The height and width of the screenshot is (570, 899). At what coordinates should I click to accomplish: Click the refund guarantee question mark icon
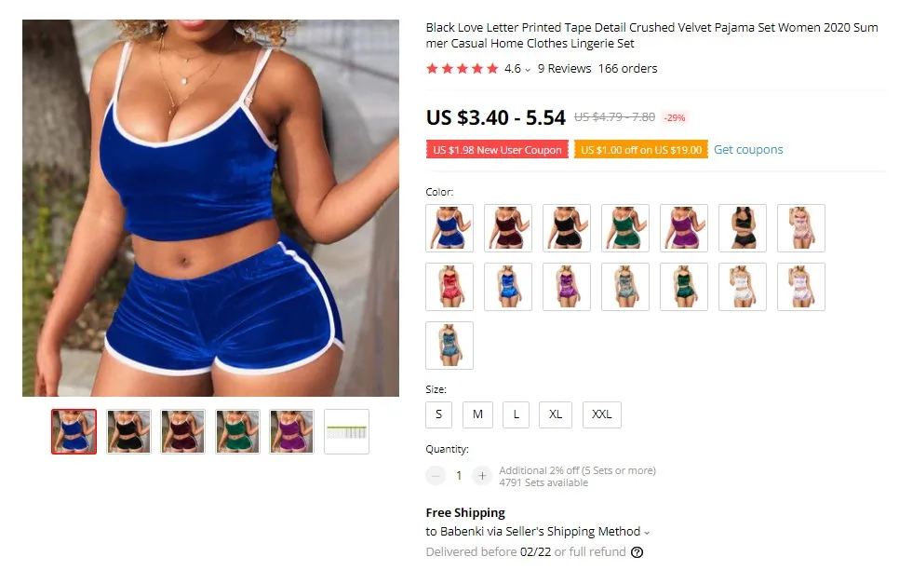637,552
